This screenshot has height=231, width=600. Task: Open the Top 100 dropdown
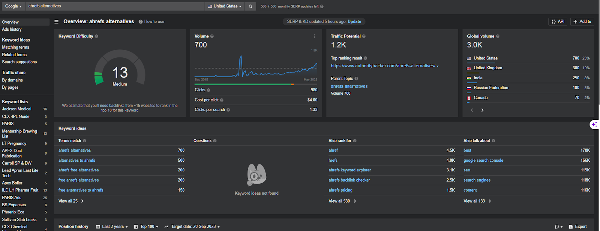pos(146,227)
